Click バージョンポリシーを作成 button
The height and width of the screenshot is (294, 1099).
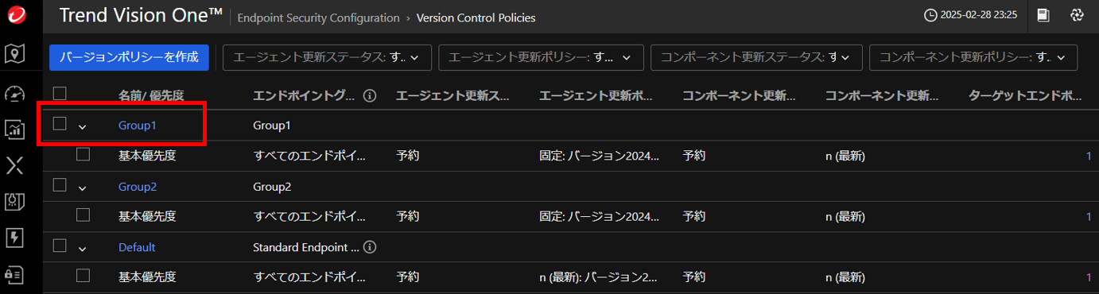[129, 57]
